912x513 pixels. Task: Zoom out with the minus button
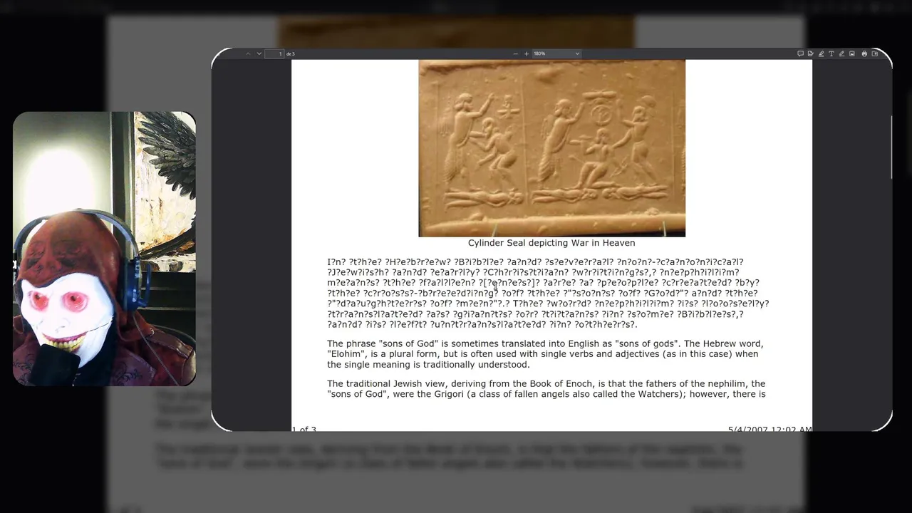tap(515, 53)
